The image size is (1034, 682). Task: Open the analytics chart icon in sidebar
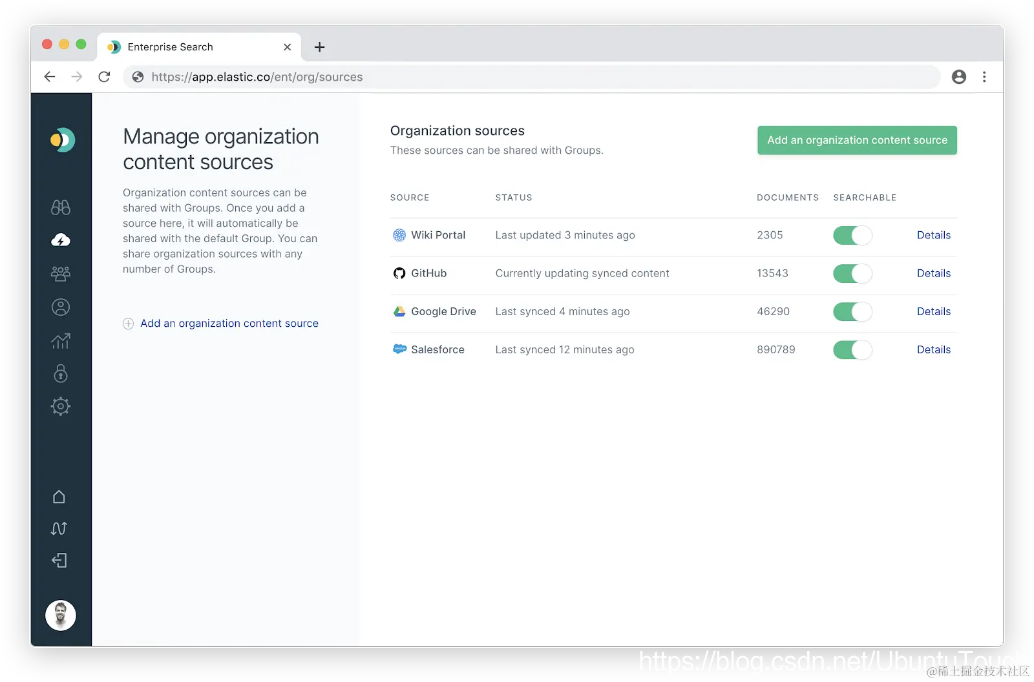click(61, 340)
